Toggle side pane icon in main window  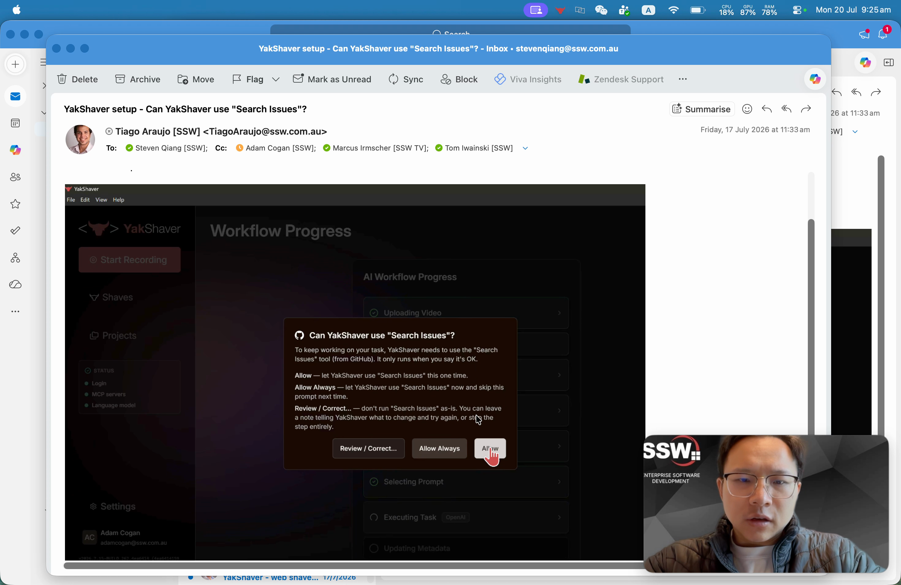888,63
